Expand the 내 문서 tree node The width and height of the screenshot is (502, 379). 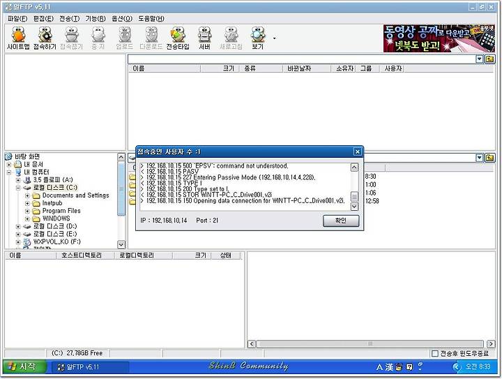[9, 165]
